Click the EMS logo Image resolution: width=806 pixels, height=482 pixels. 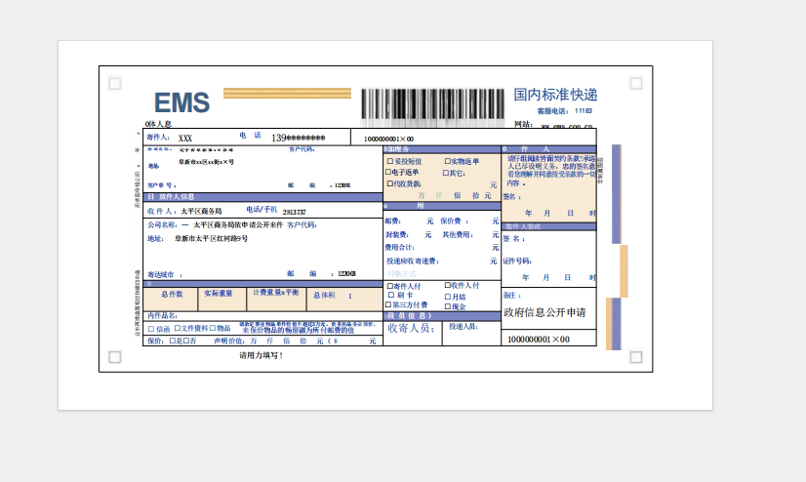[181, 102]
